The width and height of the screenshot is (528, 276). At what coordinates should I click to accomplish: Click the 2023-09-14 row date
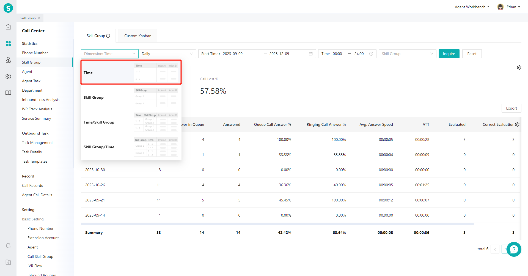[95, 215]
